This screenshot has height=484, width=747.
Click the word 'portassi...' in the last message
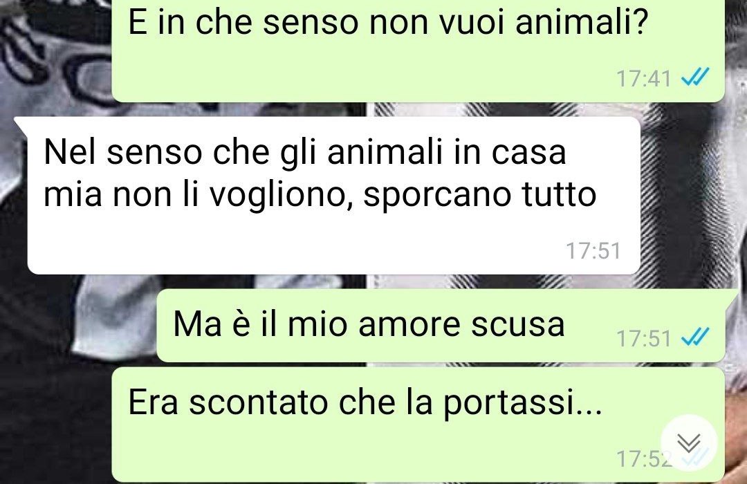[523, 404]
